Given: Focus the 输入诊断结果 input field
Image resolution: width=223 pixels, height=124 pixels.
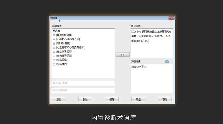Looking at the screenshot, I should point(83,90).
